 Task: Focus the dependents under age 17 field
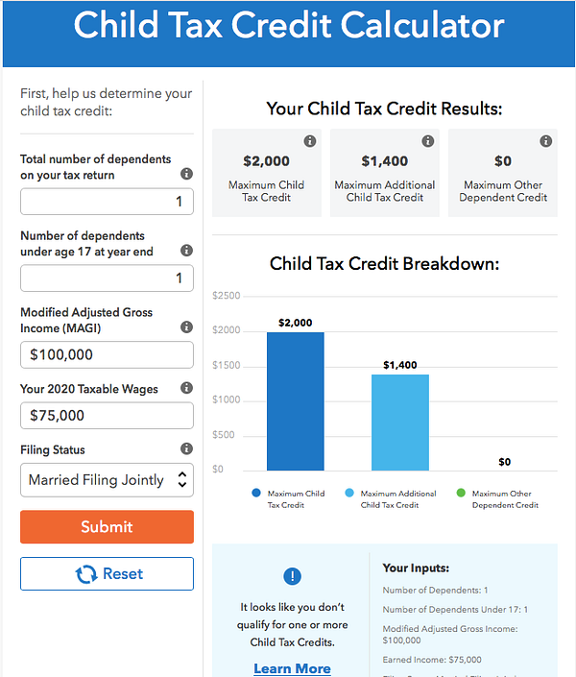(107, 278)
